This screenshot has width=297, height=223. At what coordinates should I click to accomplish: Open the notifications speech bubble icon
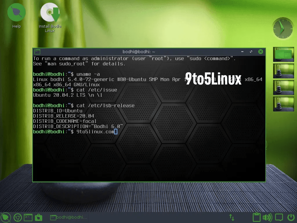pos(279,217)
